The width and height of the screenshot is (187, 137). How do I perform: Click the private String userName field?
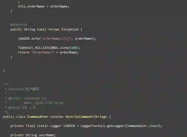point(33,135)
